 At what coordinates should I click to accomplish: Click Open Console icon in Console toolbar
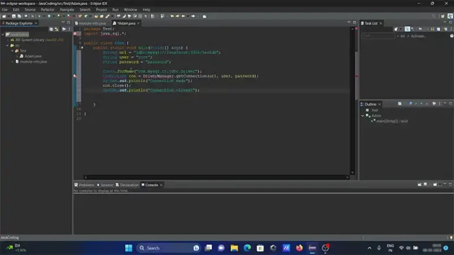[x=435, y=184]
